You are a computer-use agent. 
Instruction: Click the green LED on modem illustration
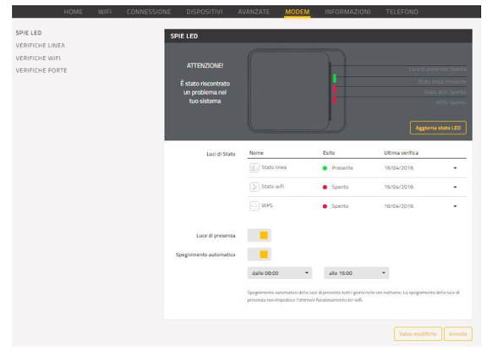click(x=335, y=78)
